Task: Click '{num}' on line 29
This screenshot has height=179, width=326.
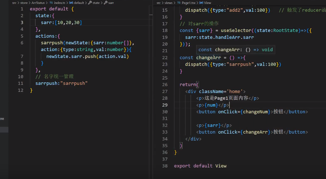Action: pyautogui.click(x=211, y=105)
